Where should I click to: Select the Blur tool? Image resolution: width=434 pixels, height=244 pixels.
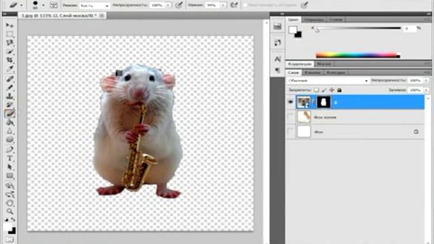pyautogui.click(x=9, y=131)
